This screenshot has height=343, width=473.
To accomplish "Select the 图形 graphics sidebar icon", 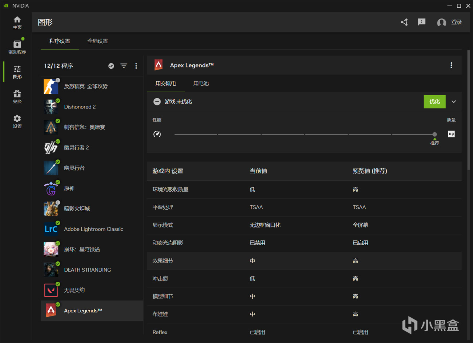I will pos(17,72).
